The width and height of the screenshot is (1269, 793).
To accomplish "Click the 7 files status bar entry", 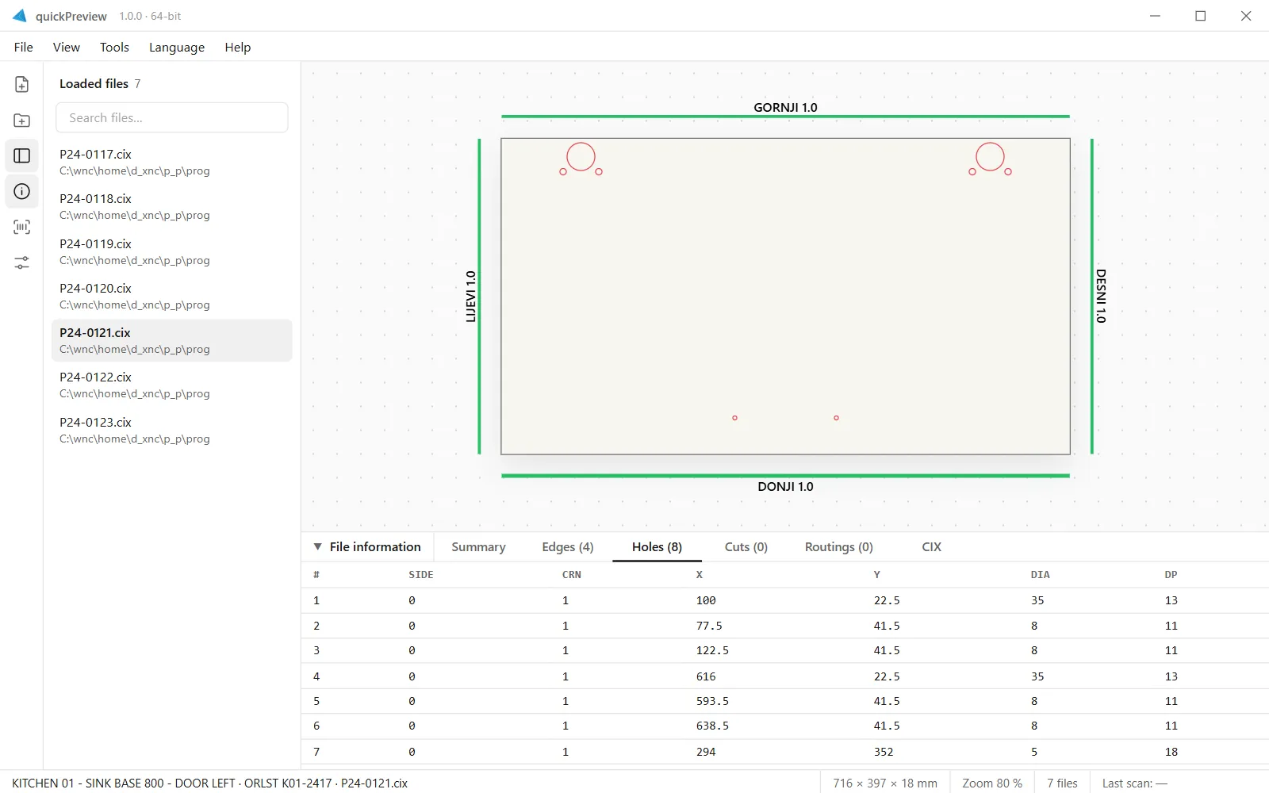I will tap(1062, 783).
